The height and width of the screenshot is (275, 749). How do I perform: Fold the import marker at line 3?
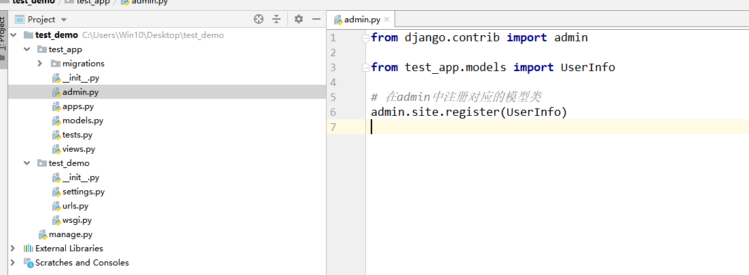[365, 68]
